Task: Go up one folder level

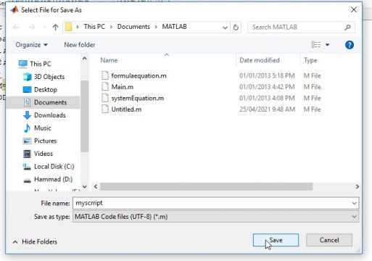Action: [x=56, y=27]
